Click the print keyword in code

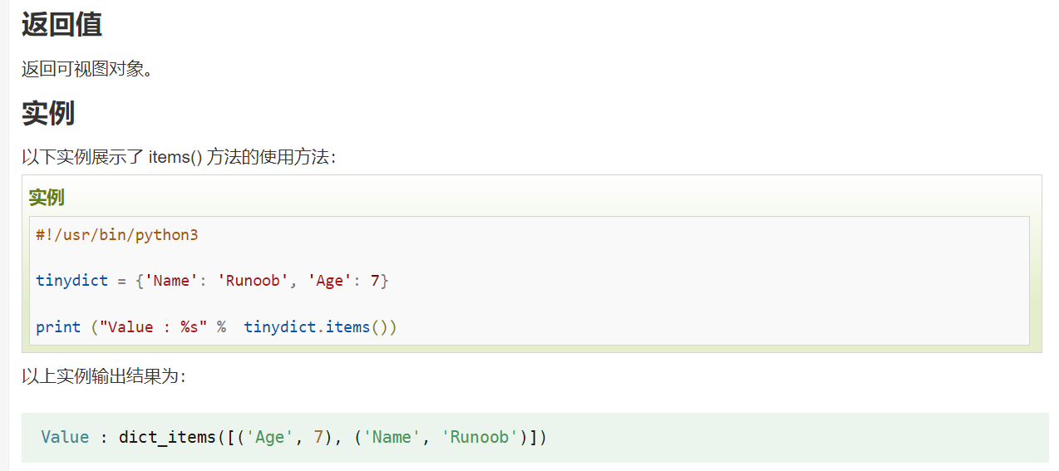(x=58, y=327)
